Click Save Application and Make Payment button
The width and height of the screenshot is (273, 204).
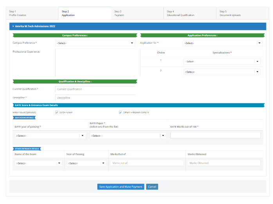click(120, 187)
